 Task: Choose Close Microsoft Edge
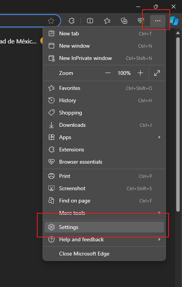tap(104, 254)
